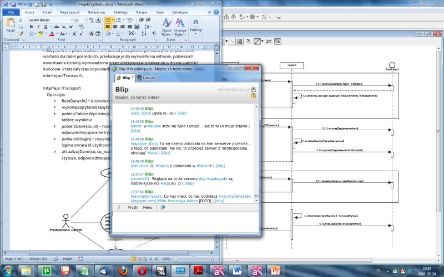Click the Polish language indicator in status bar
Image resolution: width=444 pixels, height=277 pixels.
point(67,259)
